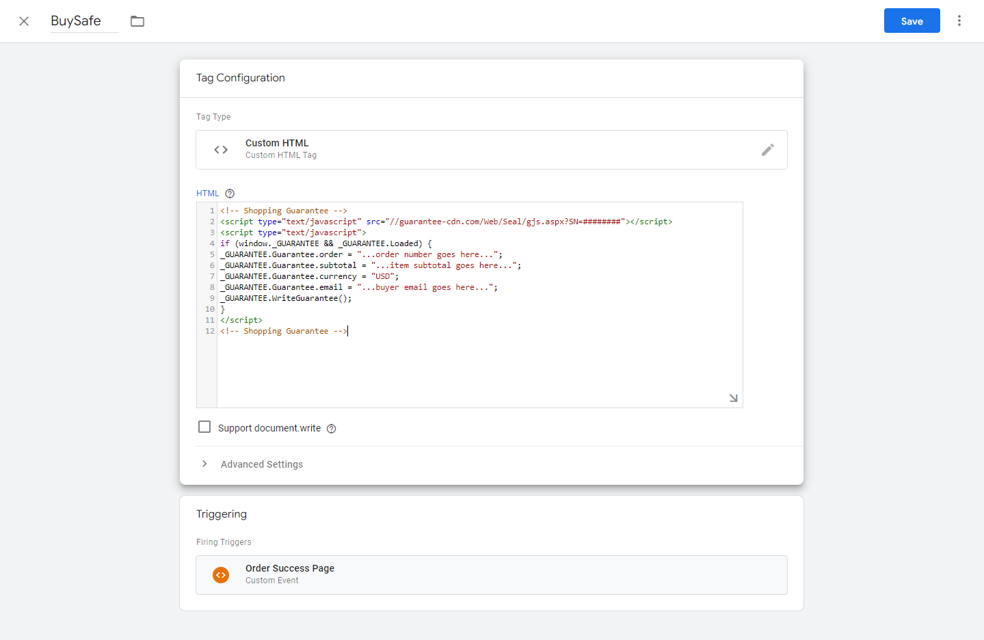984x640 pixels.
Task: Click code line 2 script src line
Action: click(x=446, y=222)
